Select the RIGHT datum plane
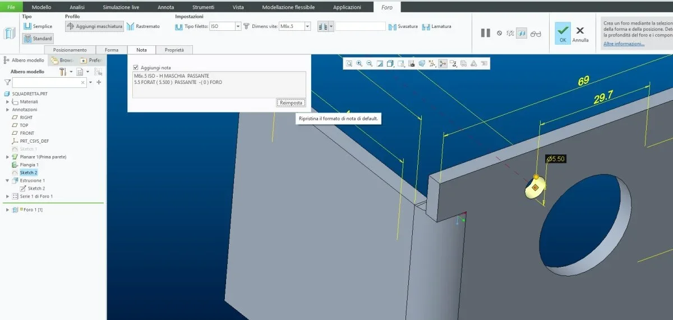The width and height of the screenshot is (673, 320). click(x=26, y=117)
